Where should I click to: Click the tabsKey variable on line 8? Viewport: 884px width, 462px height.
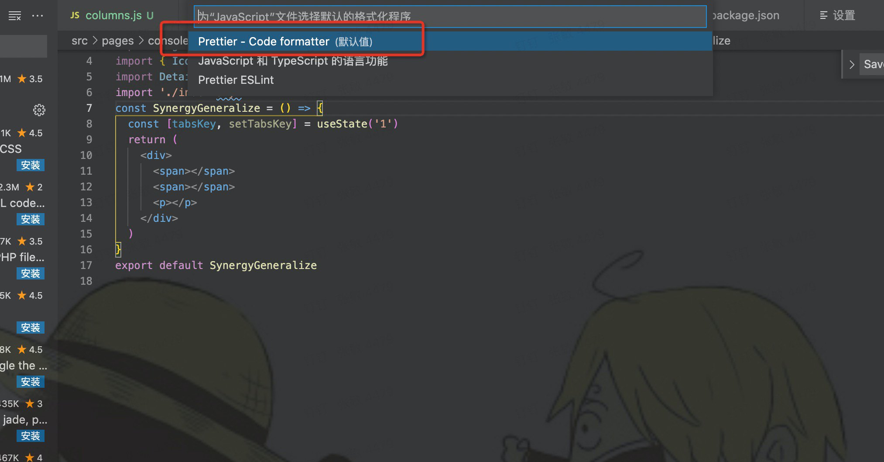pos(194,124)
